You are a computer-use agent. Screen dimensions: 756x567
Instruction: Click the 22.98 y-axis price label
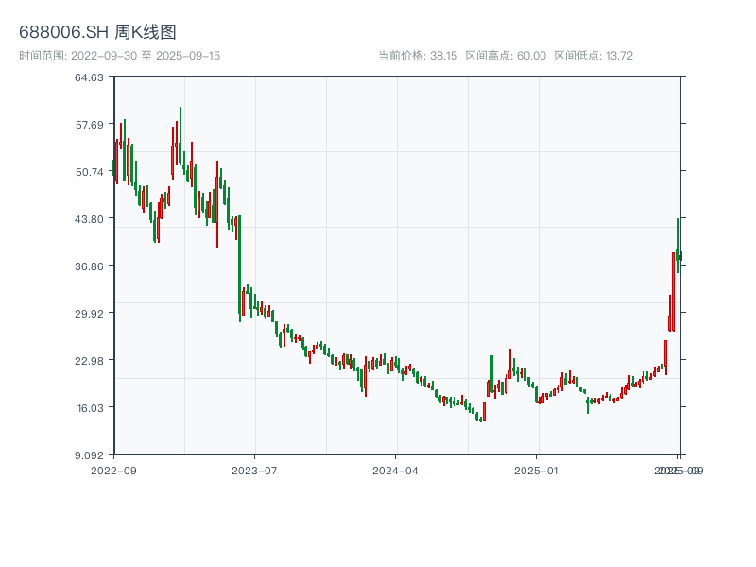pyautogui.click(x=90, y=360)
